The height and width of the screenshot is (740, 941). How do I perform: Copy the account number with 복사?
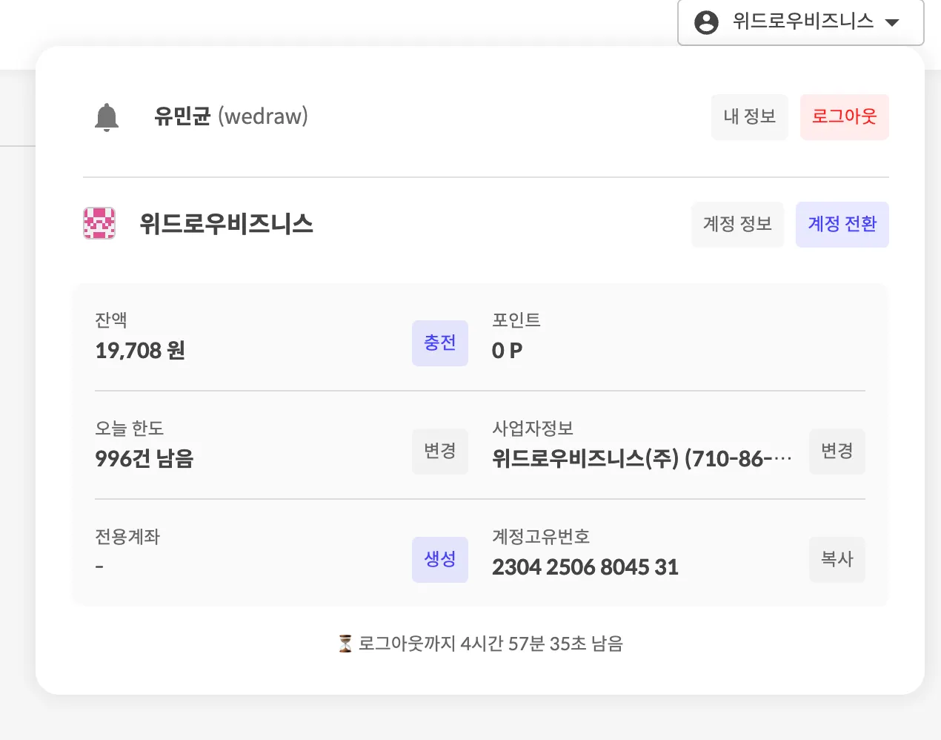(837, 559)
